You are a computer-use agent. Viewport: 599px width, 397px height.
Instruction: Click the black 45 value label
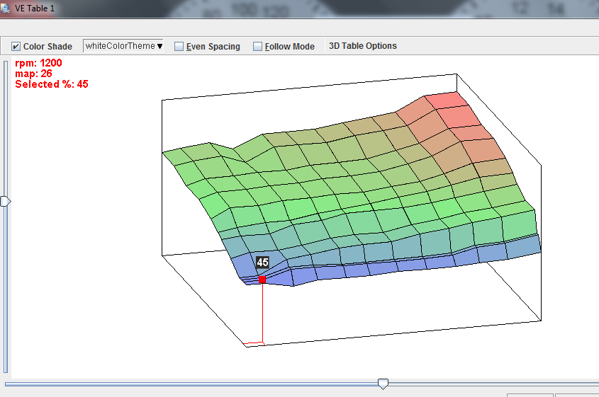(262, 263)
